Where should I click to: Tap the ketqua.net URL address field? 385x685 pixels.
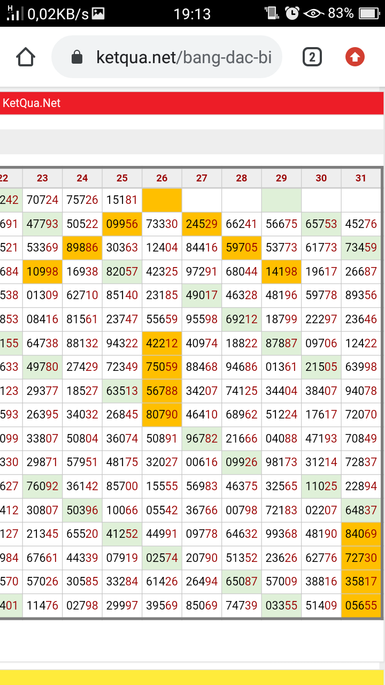coord(182,57)
